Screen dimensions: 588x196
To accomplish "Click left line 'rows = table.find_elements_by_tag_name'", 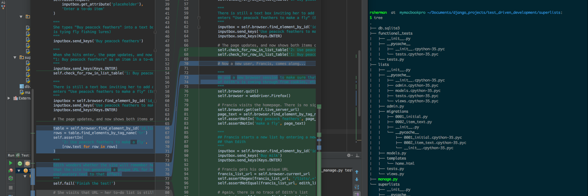I will (101, 133).
